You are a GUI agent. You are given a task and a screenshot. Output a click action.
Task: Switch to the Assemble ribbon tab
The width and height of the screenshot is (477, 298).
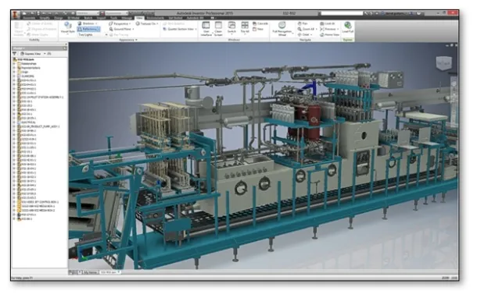point(29,18)
